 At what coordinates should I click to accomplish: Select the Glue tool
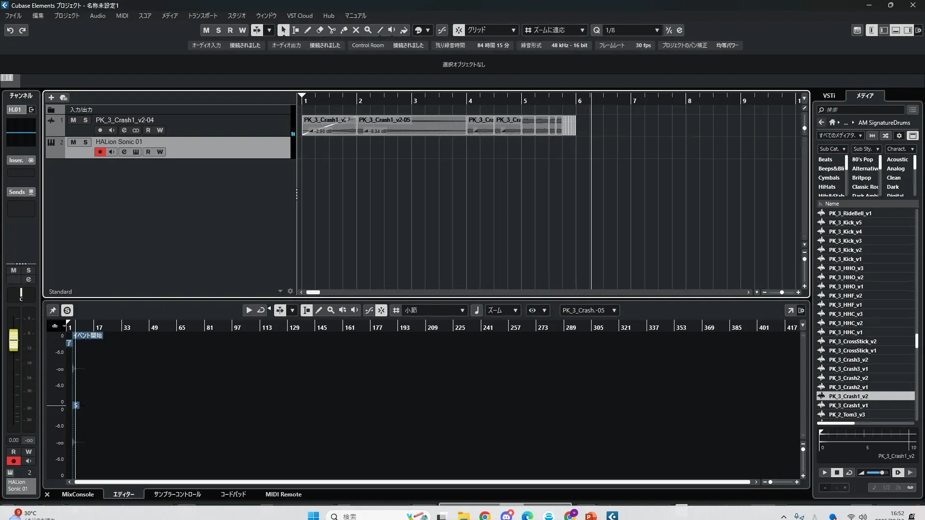tap(344, 30)
